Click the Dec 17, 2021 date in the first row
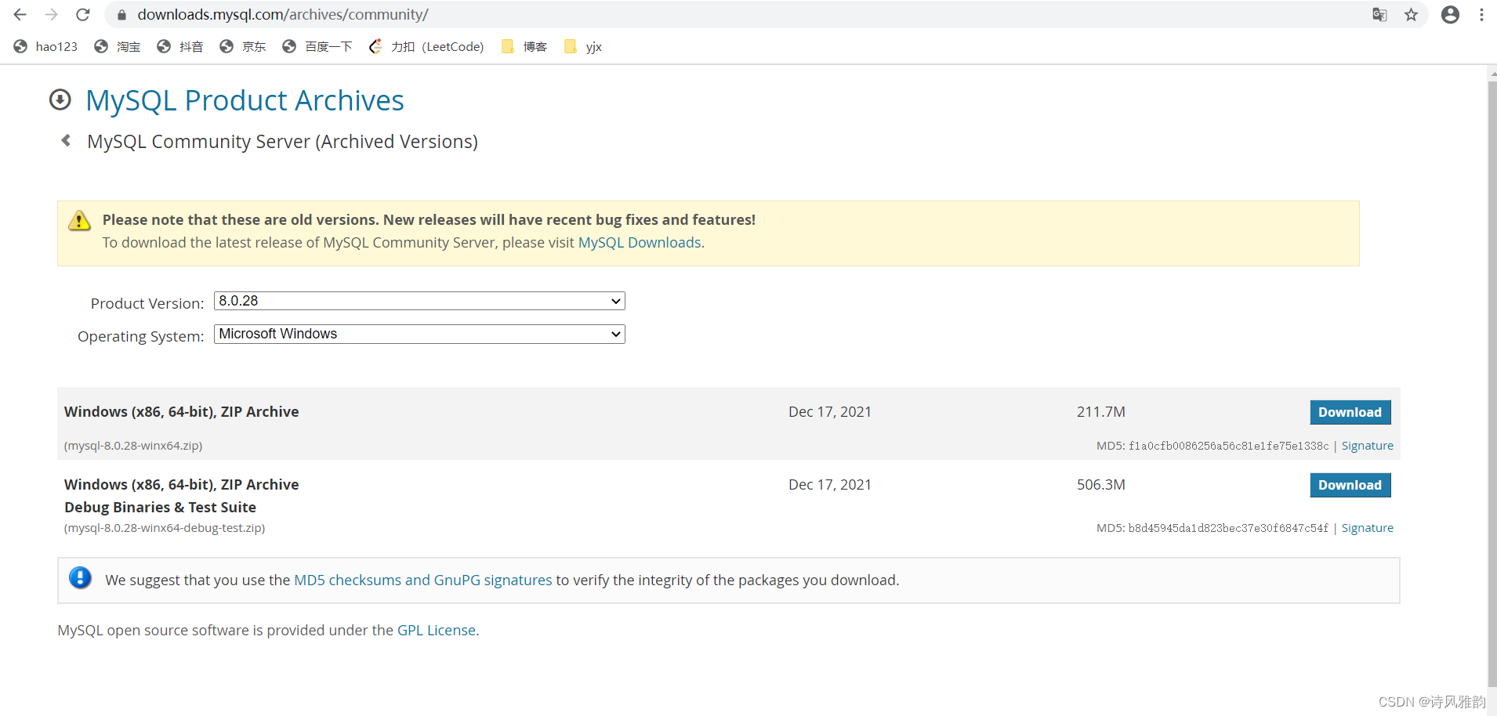The image size is (1497, 716). coord(830,412)
